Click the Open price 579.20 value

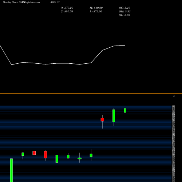(x=67, y=8)
